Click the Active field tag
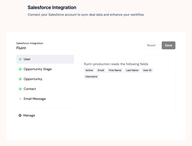 tap(89, 71)
